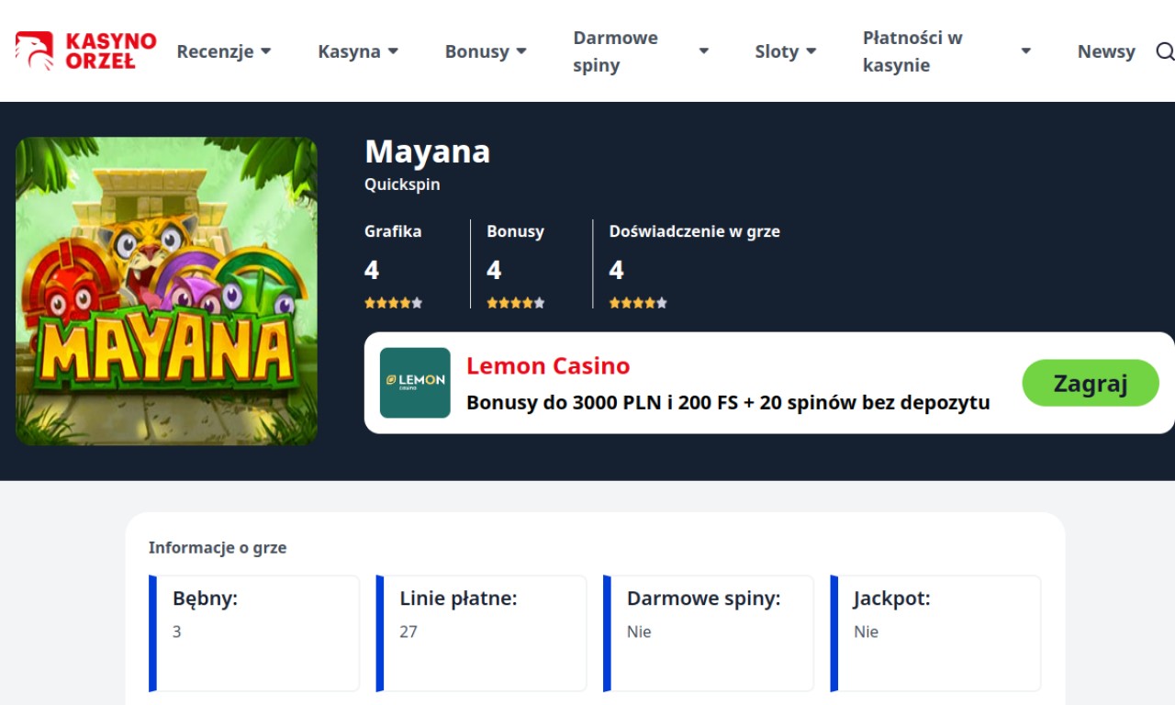Viewport: 1175px width, 705px height.
Task: Open the Bonusy navigation menu item
Action: coord(476,51)
